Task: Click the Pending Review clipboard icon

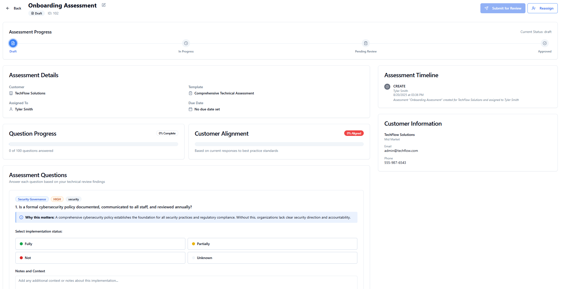Action: (365, 43)
